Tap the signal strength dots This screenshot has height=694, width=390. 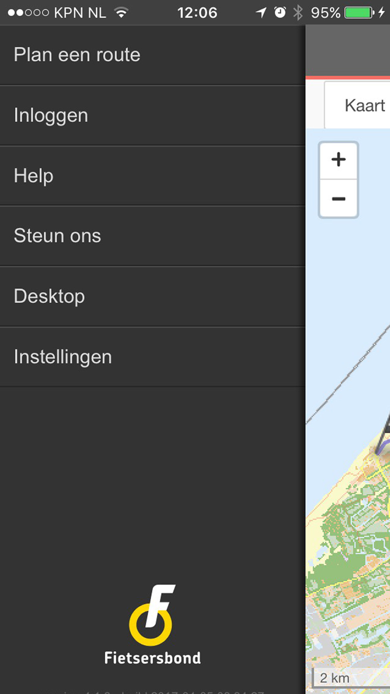pyautogui.click(x=28, y=13)
